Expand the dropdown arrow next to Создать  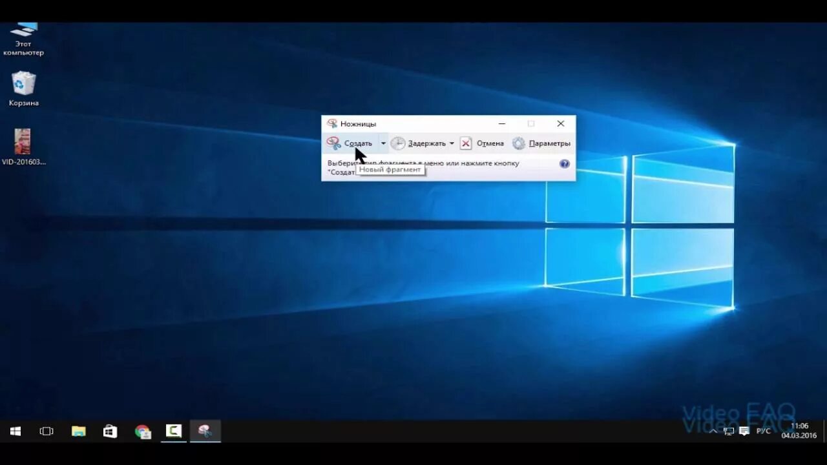click(x=383, y=143)
